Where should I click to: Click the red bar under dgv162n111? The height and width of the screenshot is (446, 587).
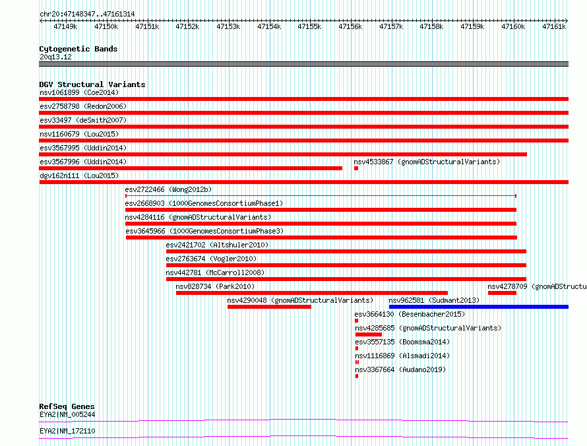click(303, 182)
